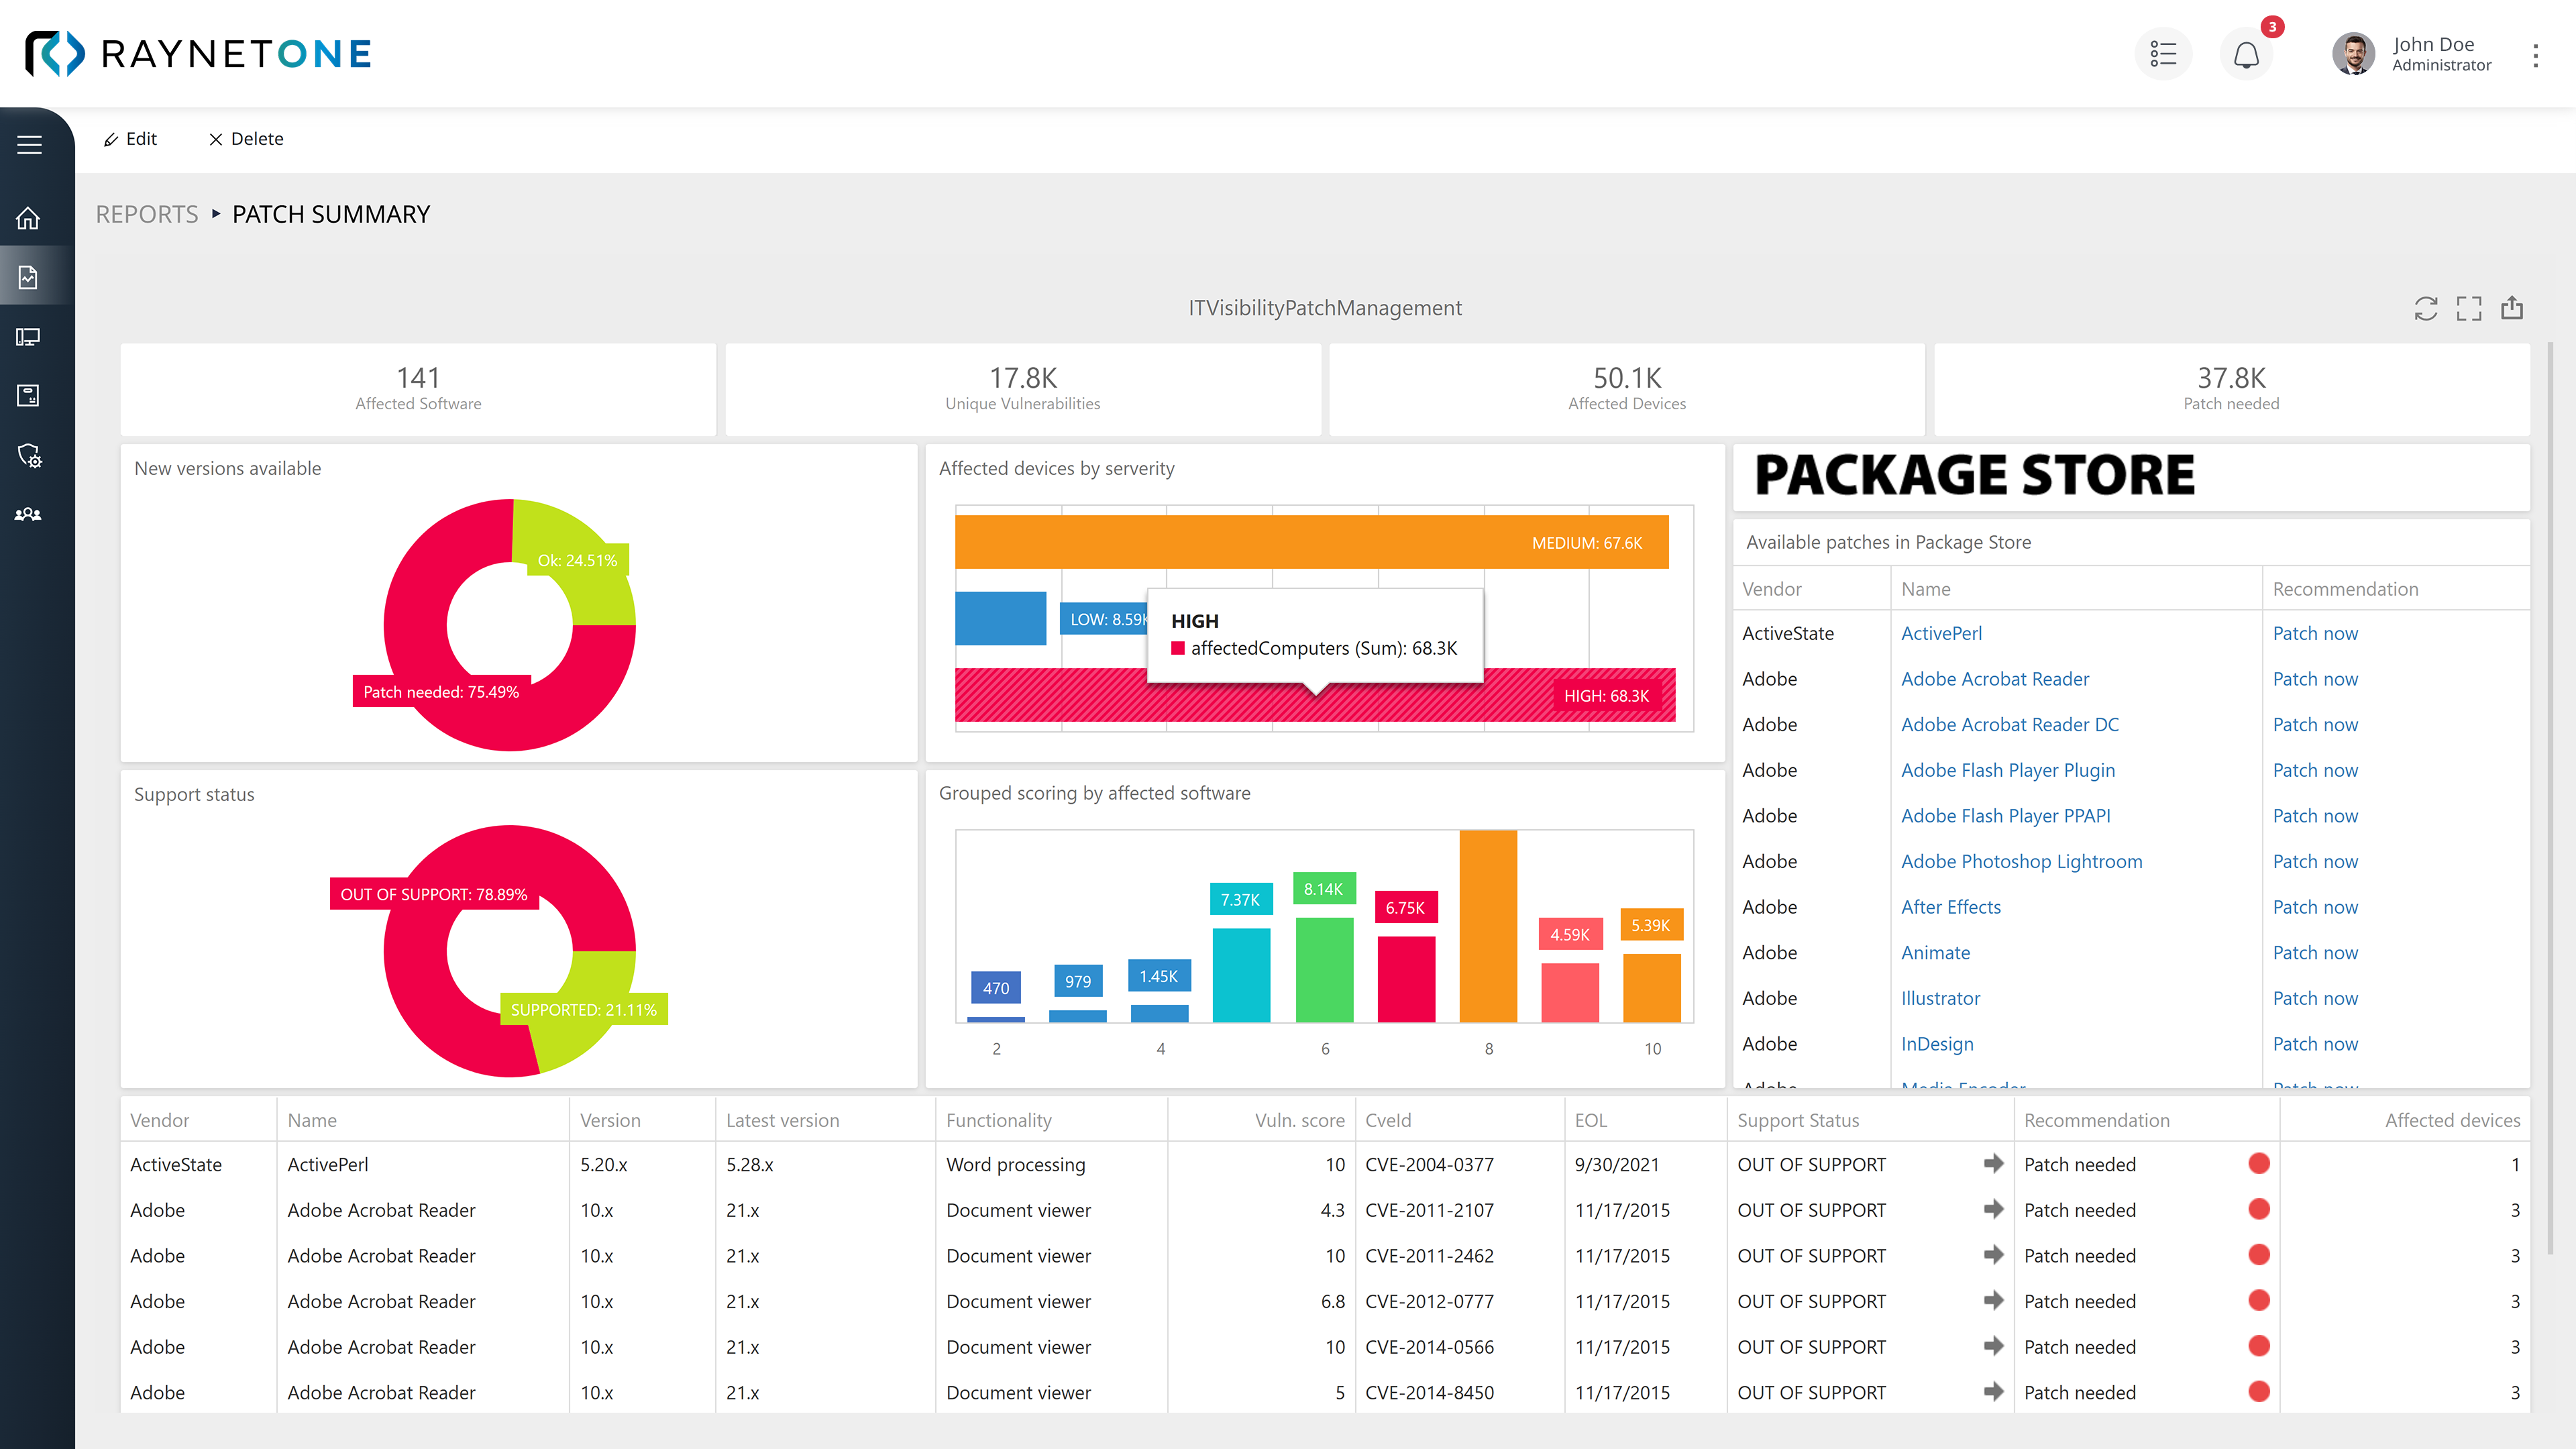This screenshot has width=2576, height=1449.
Task: Open the three-dot user options menu
Action: click(x=2535, y=55)
